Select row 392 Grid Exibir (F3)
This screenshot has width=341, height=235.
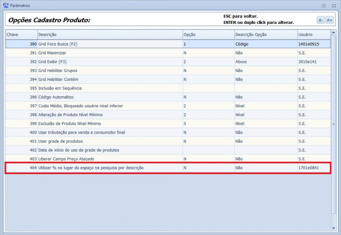pos(109,62)
